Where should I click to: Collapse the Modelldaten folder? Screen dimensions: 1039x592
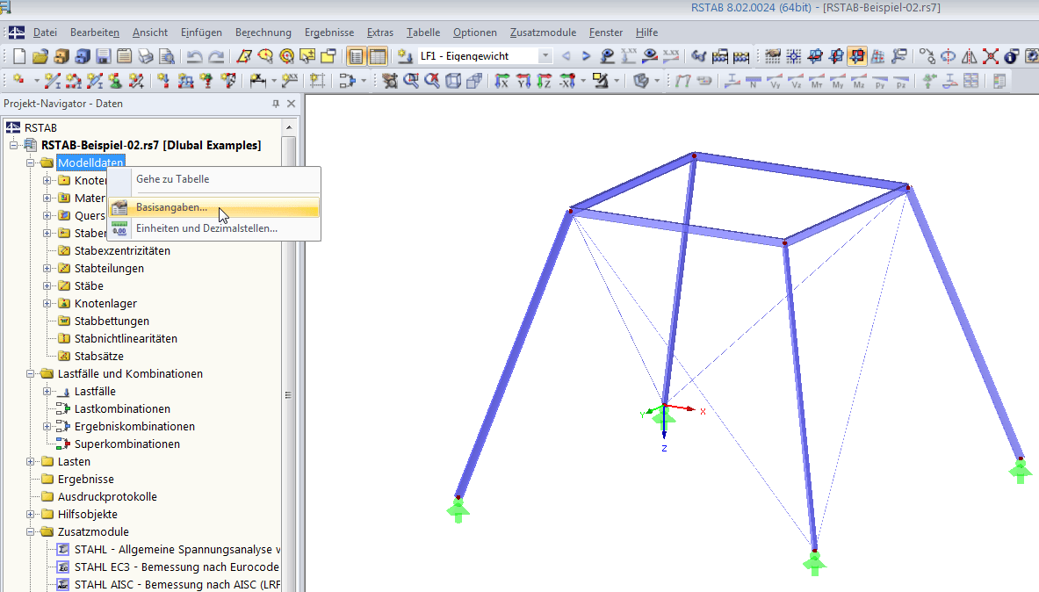tap(30, 163)
